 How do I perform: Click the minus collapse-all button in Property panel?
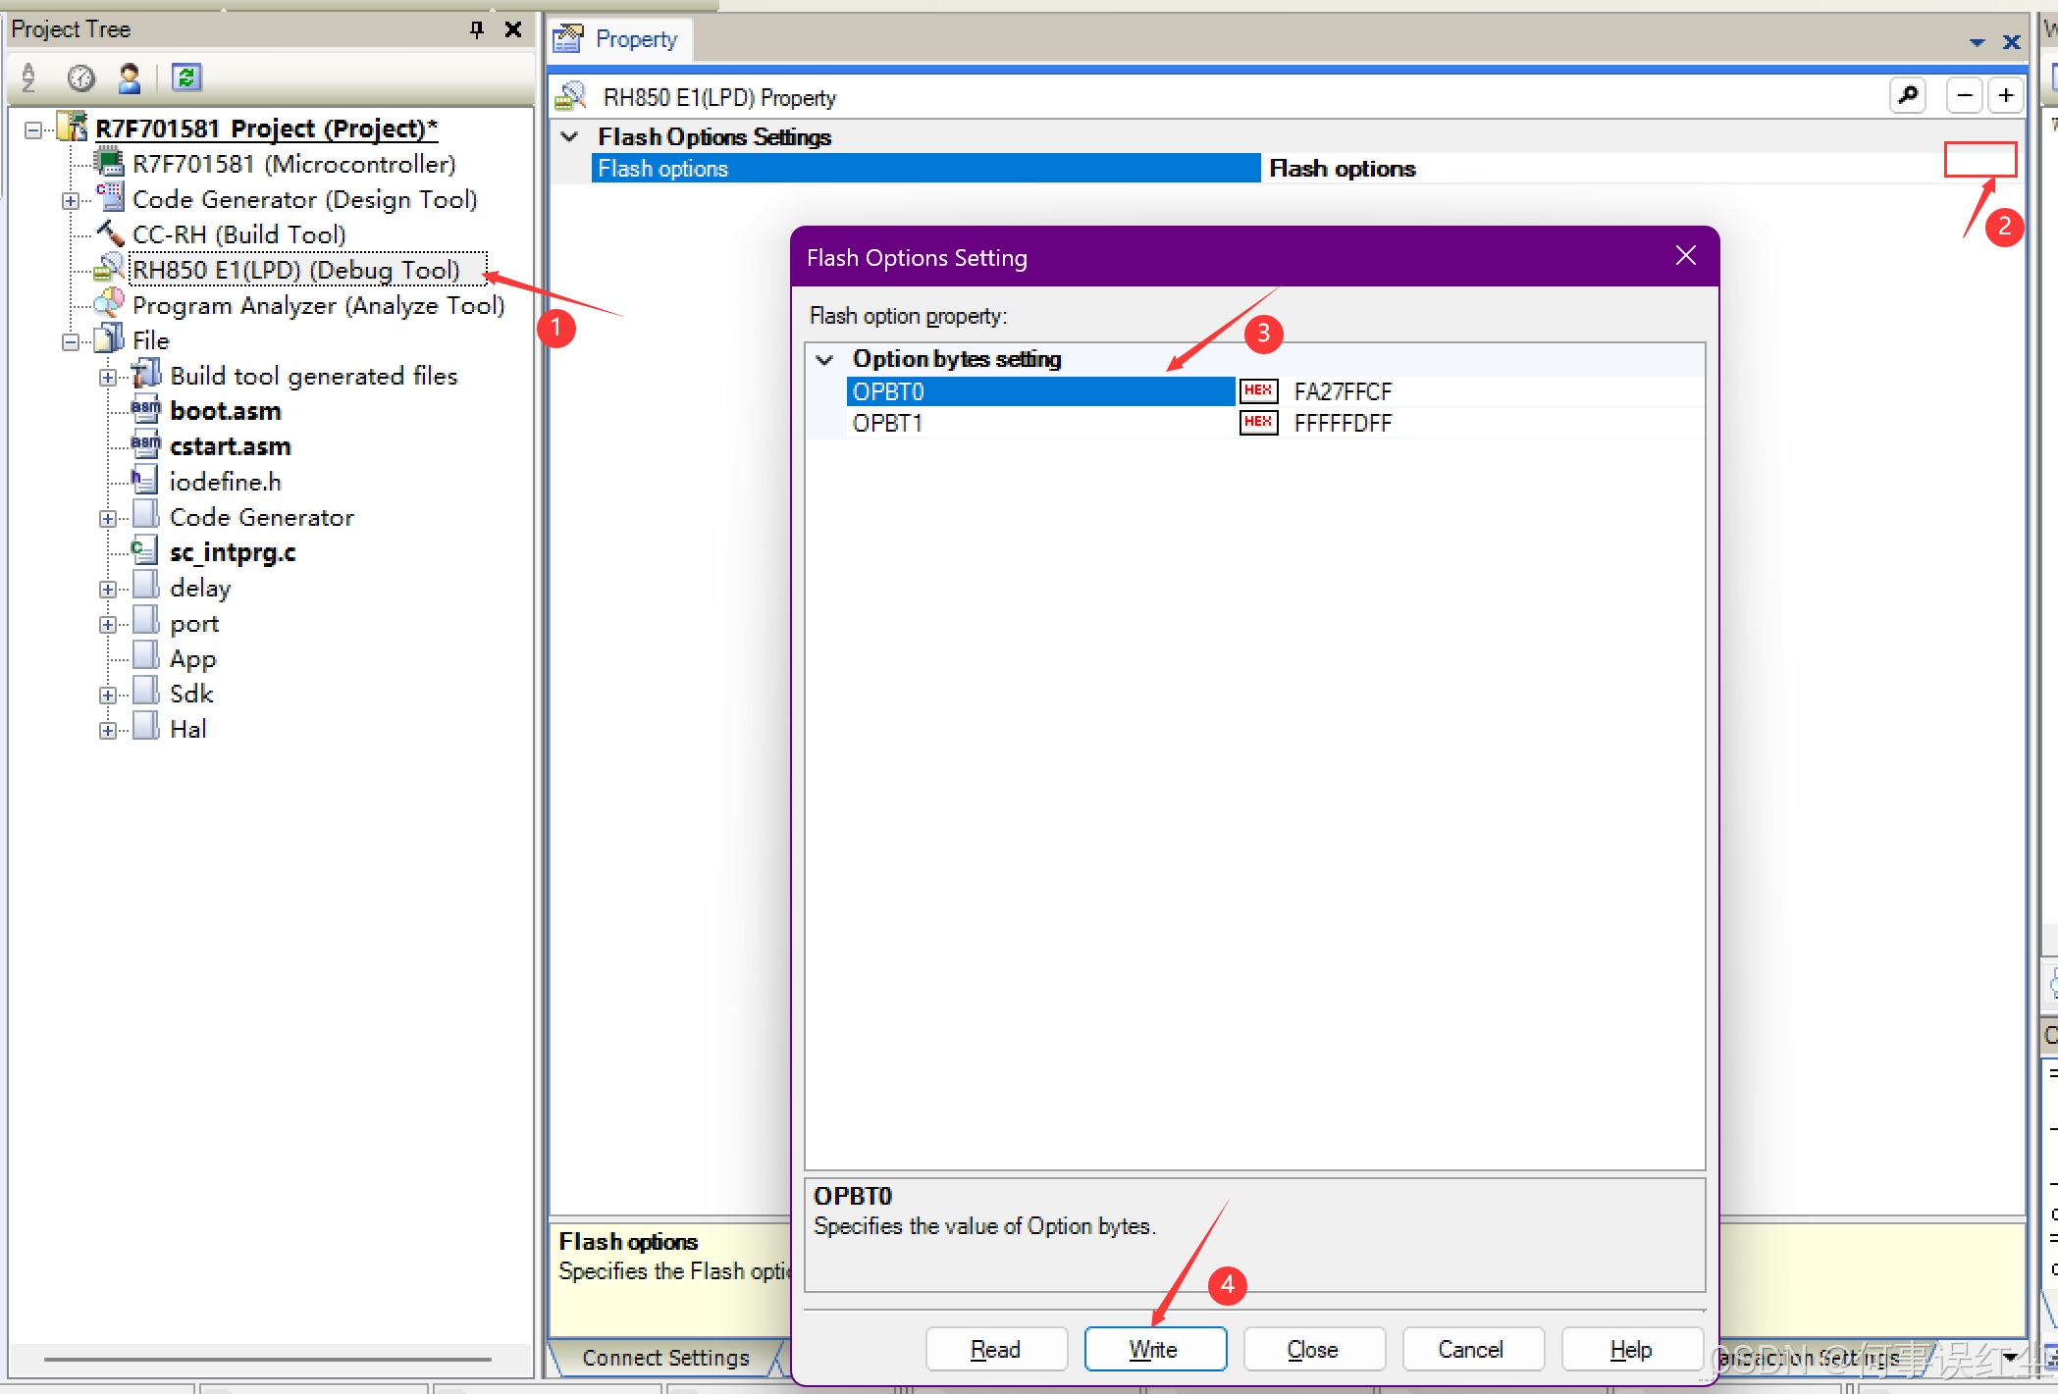pyautogui.click(x=1964, y=96)
